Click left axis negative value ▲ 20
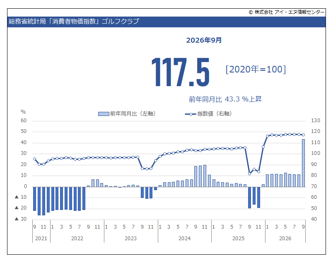This screenshot has height=263, width=333. 21,208
